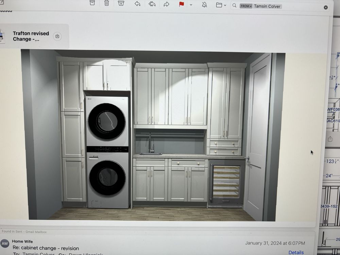This screenshot has height=255, width=340.
Task: Expand the FROM search filter dropdown
Action: click(246, 6)
